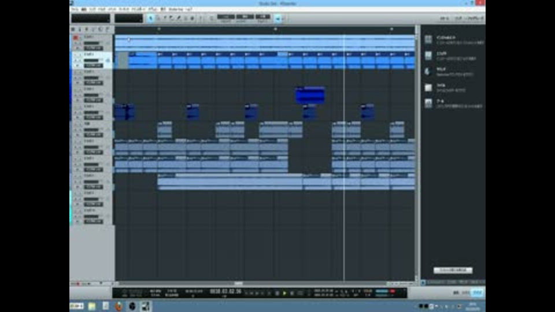Open the top track's output selector
The height and width of the screenshot is (312, 555).
(x=94, y=48)
